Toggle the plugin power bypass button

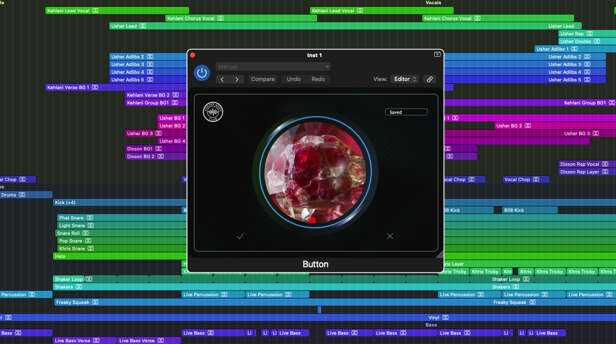[x=202, y=73]
